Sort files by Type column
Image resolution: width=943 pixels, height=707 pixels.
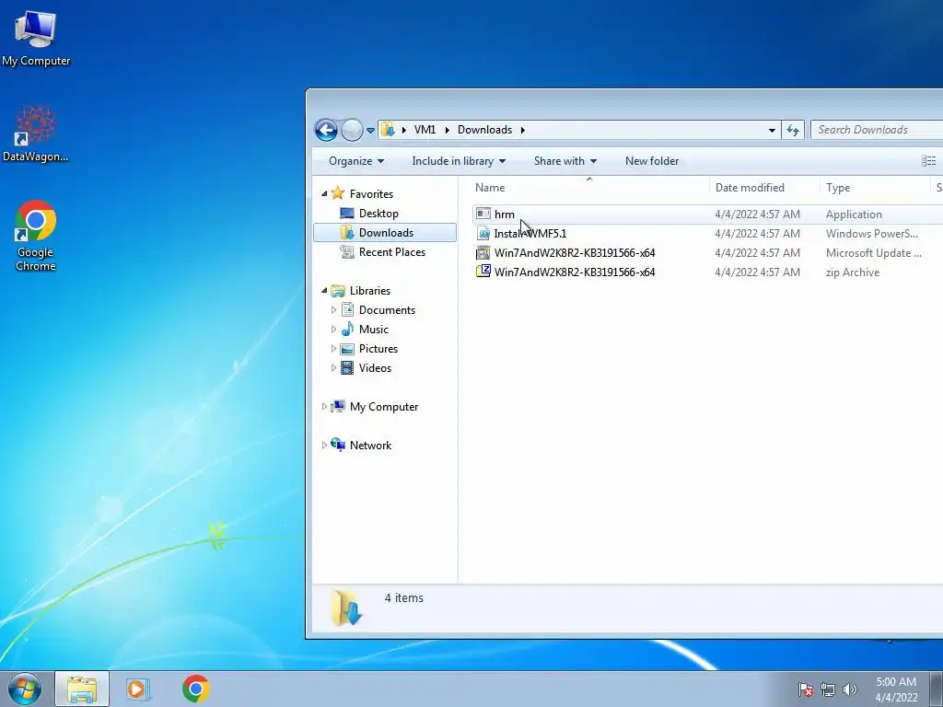[x=875, y=188]
